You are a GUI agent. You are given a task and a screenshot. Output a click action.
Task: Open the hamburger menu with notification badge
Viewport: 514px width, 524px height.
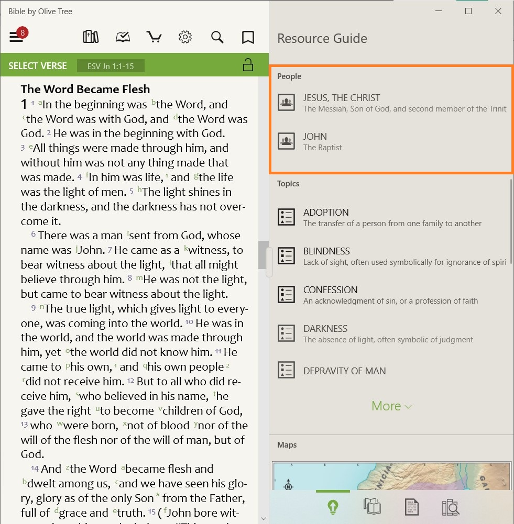(x=18, y=36)
